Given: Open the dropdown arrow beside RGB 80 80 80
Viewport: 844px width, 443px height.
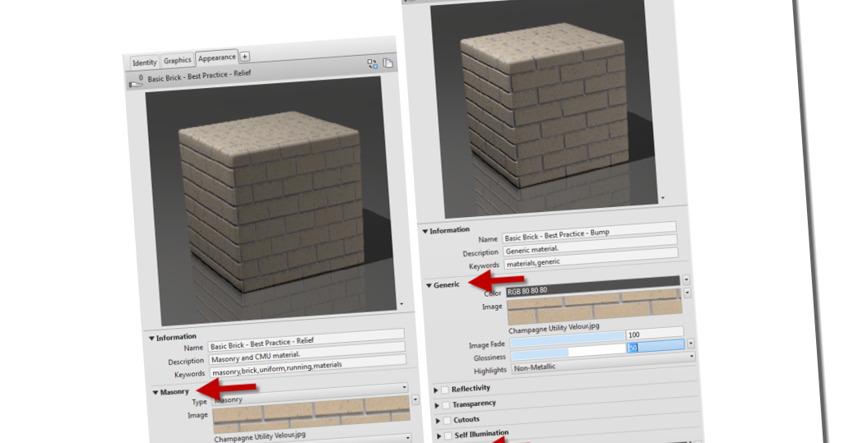Looking at the screenshot, I should point(686,279).
